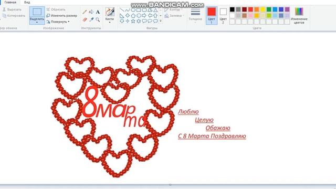Click the Копировать copy button
The height and width of the screenshot is (189, 336).
pos(14,16)
